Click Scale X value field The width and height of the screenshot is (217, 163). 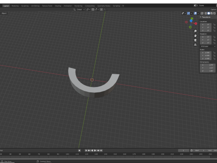coord(206,53)
